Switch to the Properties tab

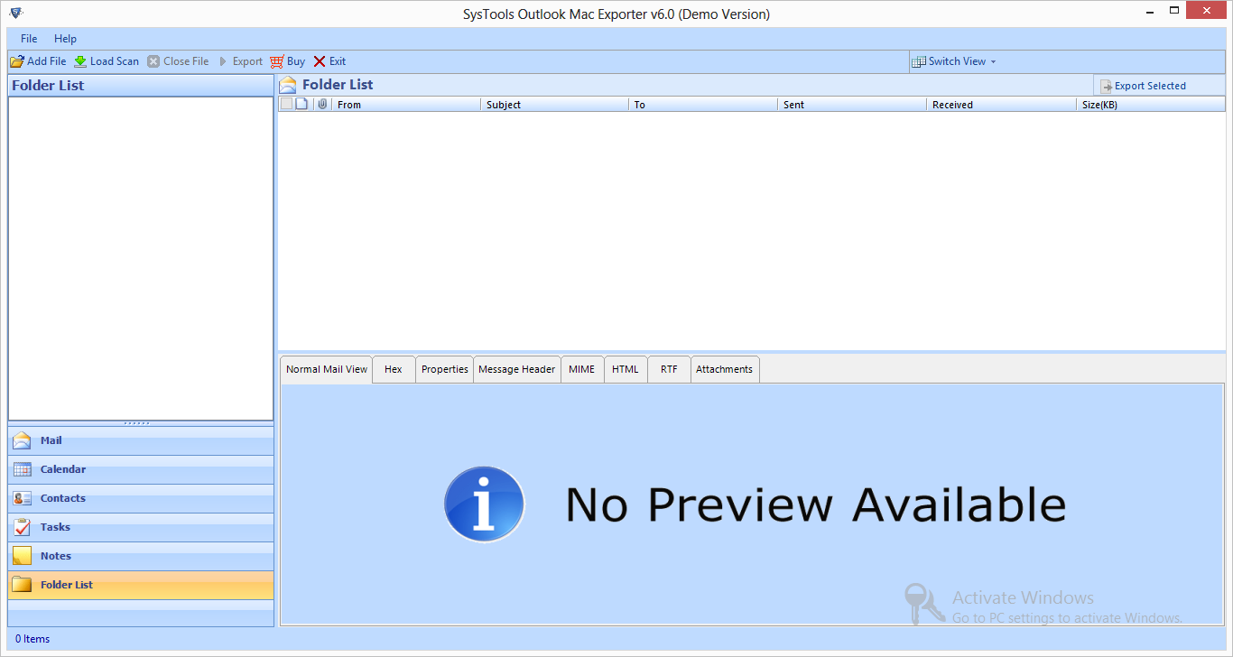pyautogui.click(x=445, y=369)
